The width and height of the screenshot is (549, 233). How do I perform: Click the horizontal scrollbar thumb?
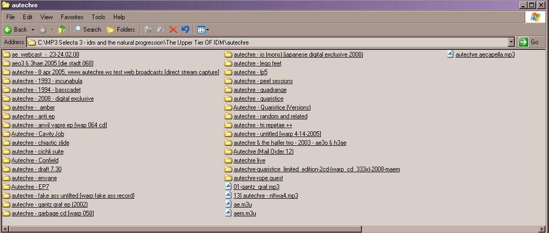click(x=185, y=229)
